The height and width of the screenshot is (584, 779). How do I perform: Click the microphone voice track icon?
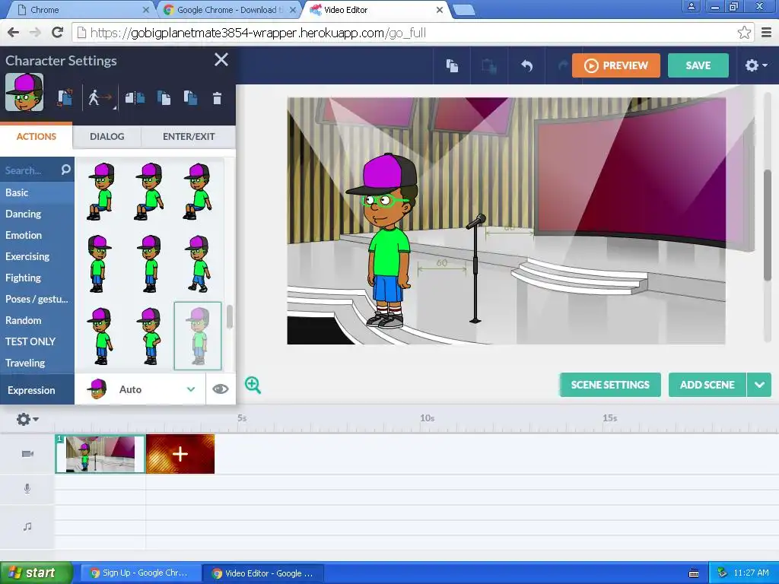click(27, 489)
